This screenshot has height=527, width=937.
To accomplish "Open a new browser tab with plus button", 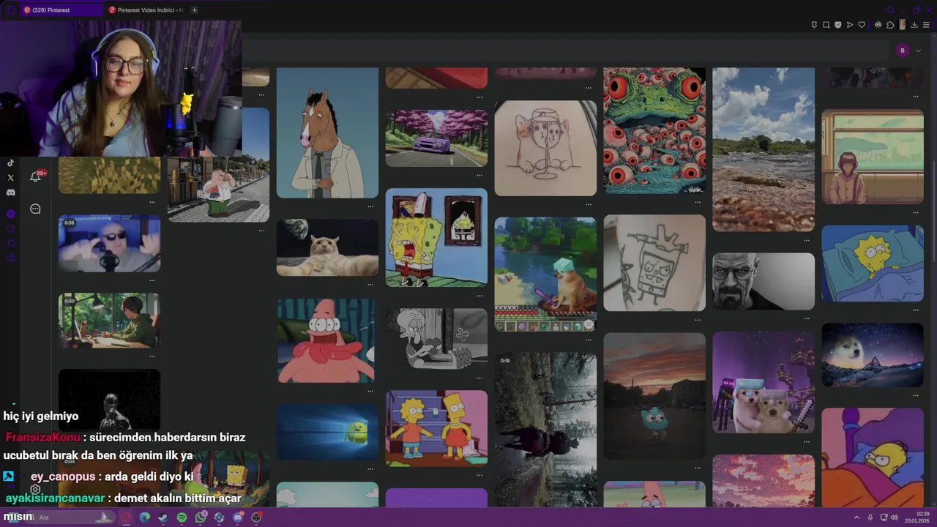I will 194,10.
